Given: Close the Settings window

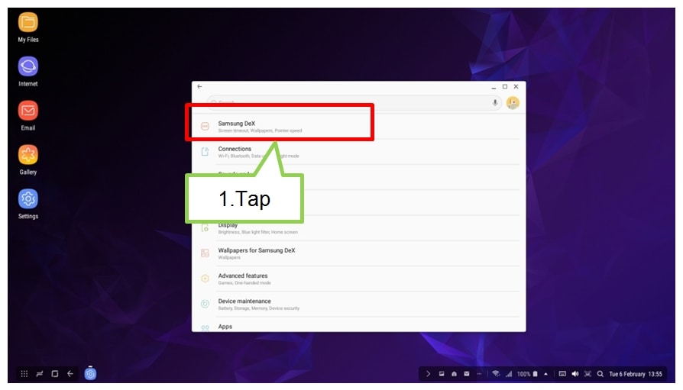Looking at the screenshot, I should coord(516,86).
